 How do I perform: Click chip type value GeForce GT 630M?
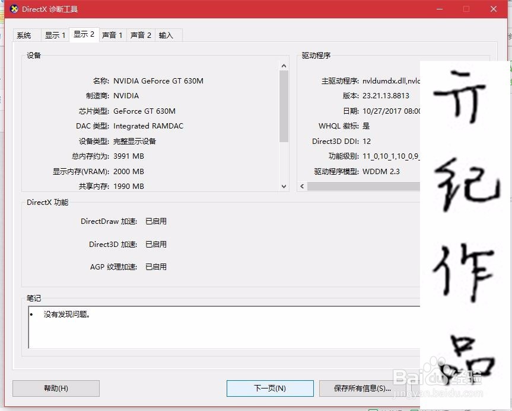(x=144, y=111)
